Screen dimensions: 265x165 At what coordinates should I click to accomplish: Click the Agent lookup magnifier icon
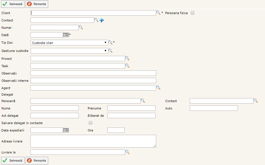tap(158, 88)
